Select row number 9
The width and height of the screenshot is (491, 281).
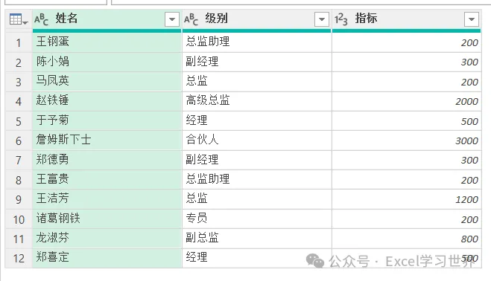(19, 199)
